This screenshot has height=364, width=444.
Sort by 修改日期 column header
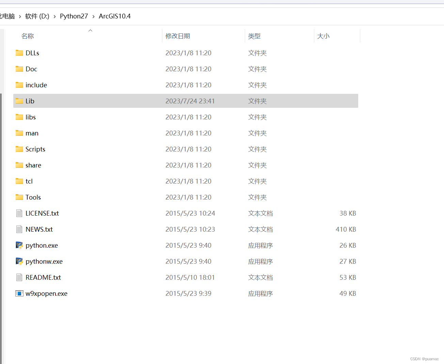point(178,36)
